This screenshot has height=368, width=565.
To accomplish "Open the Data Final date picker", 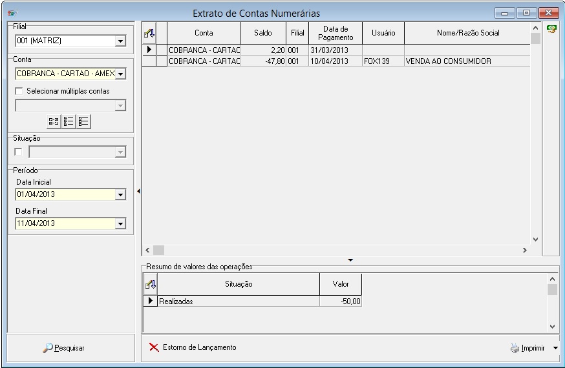I will (x=120, y=224).
